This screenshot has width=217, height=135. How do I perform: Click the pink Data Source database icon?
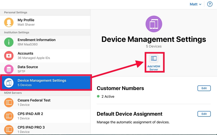(x=9, y=69)
